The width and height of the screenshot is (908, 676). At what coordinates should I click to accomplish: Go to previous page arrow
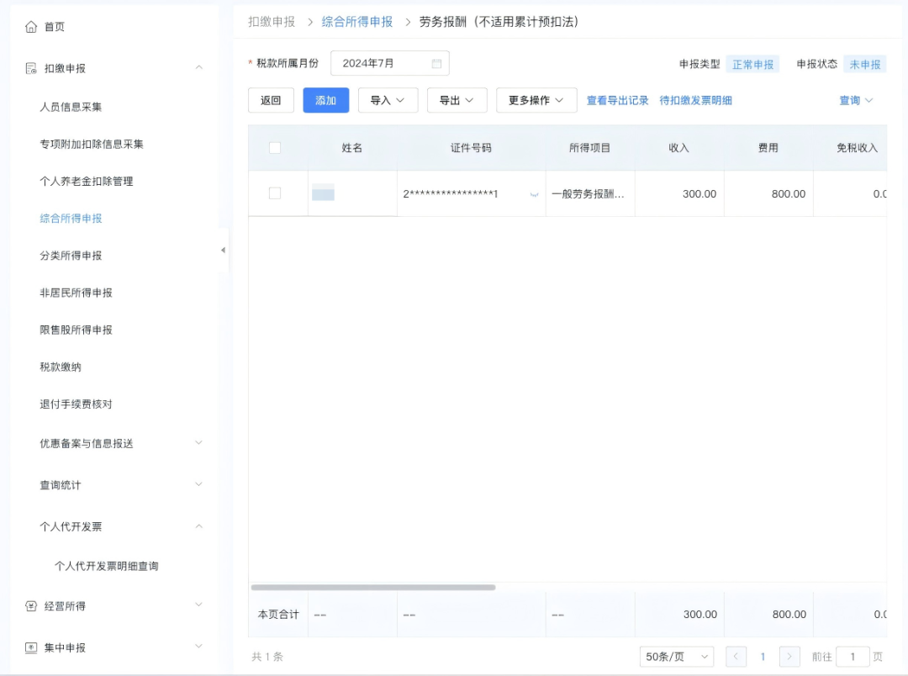point(736,657)
